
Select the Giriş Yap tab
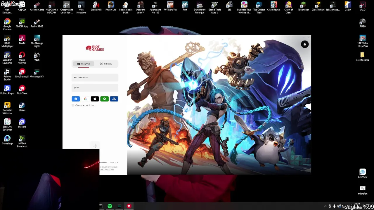(x=84, y=64)
